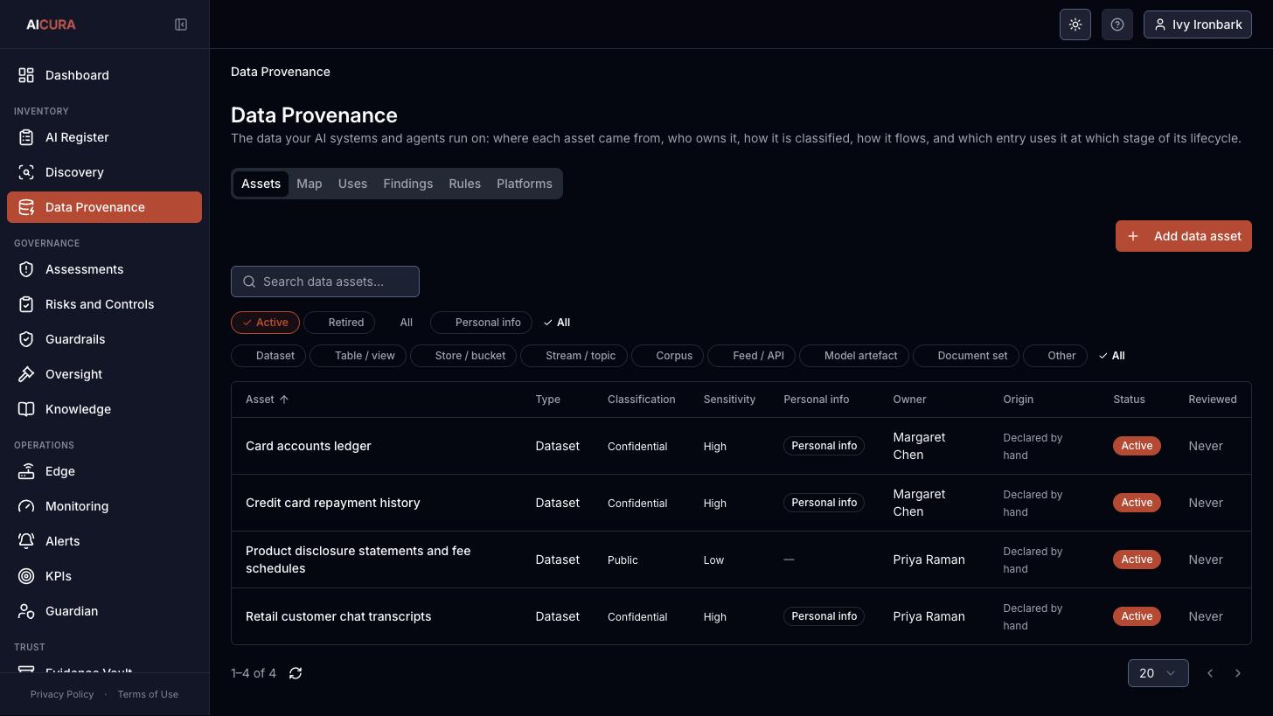Open Knowledge in the sidebar

(104, 409)
